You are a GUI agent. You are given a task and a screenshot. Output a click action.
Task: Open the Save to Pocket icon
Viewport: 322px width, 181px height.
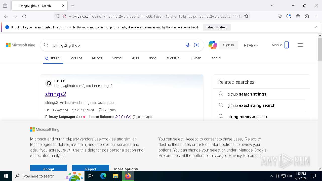coord(280,16)
